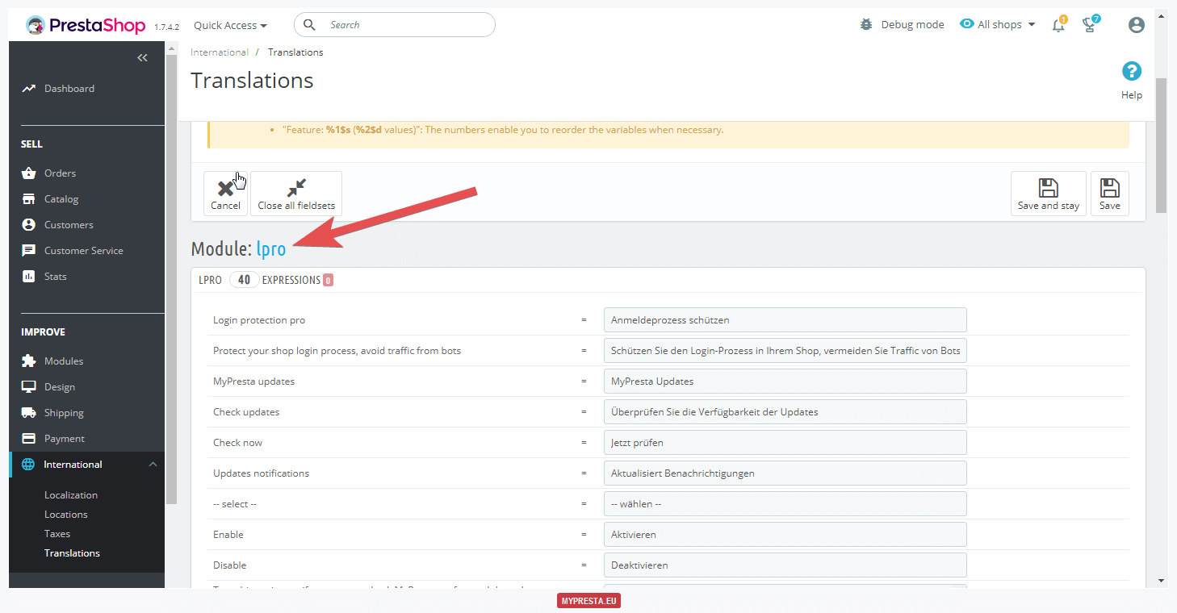Open the notifications bell

point(1058,25)
